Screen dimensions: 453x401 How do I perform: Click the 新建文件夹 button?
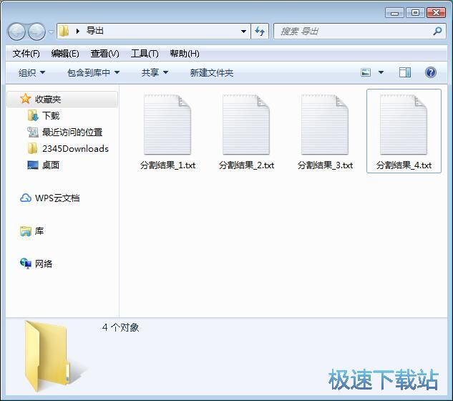coord(212,72)
